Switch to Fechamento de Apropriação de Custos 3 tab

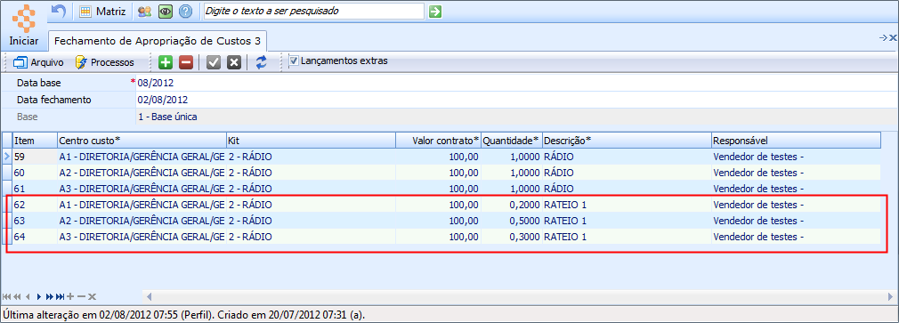[158, 41]
